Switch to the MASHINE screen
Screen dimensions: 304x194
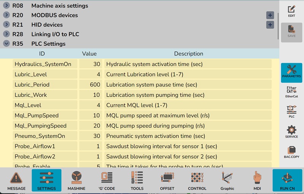point(76,180)
